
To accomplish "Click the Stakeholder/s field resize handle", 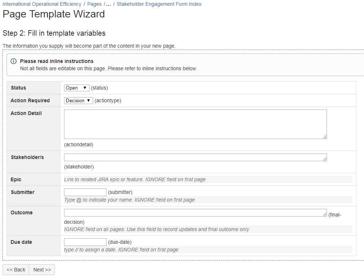I will click(x=325, y=159).
